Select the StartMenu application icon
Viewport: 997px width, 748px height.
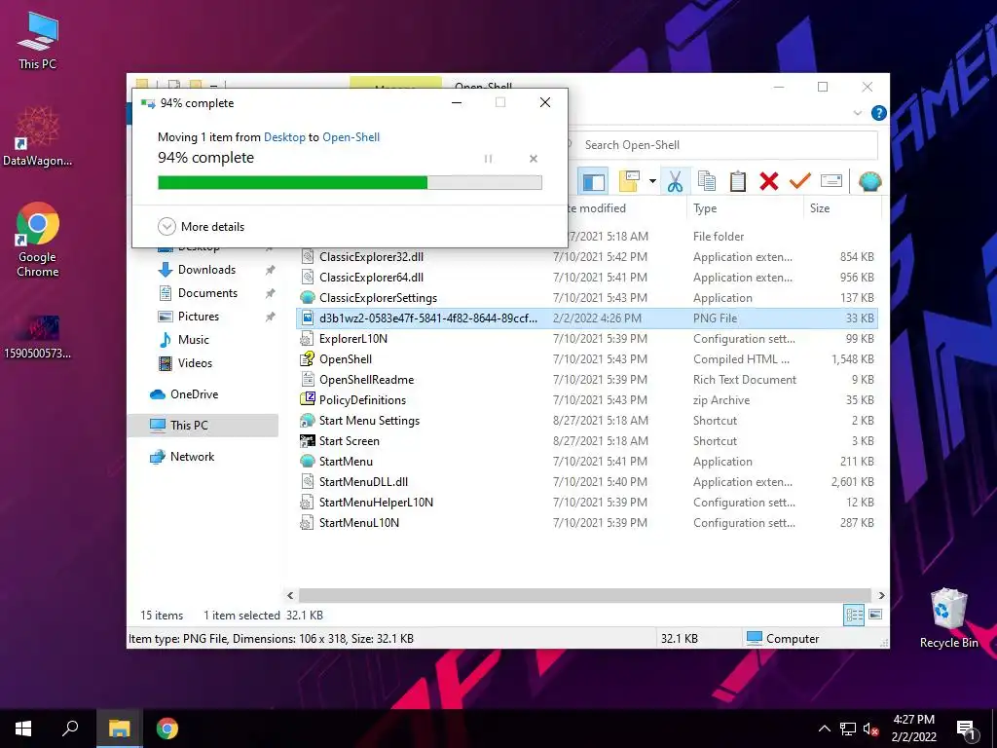pos(308,461)
